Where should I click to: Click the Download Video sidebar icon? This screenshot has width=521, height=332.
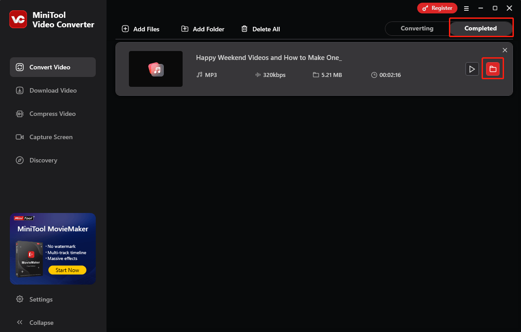20,90
